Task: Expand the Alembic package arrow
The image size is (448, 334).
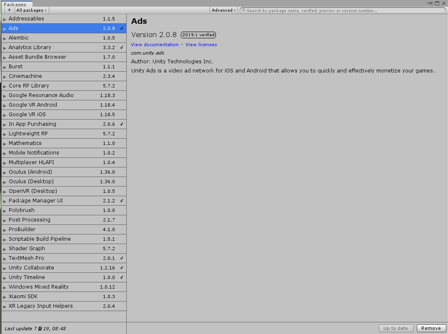Action: click(5, 38)
